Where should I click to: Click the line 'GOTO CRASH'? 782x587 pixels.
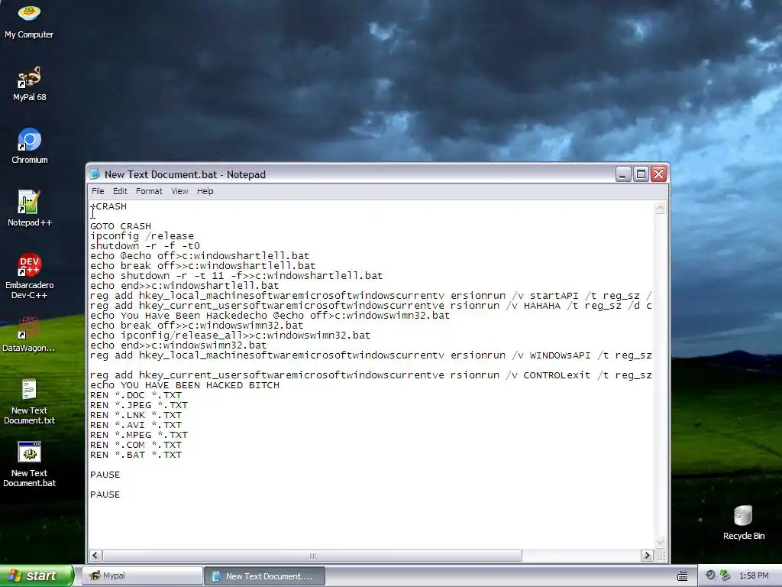121,226
